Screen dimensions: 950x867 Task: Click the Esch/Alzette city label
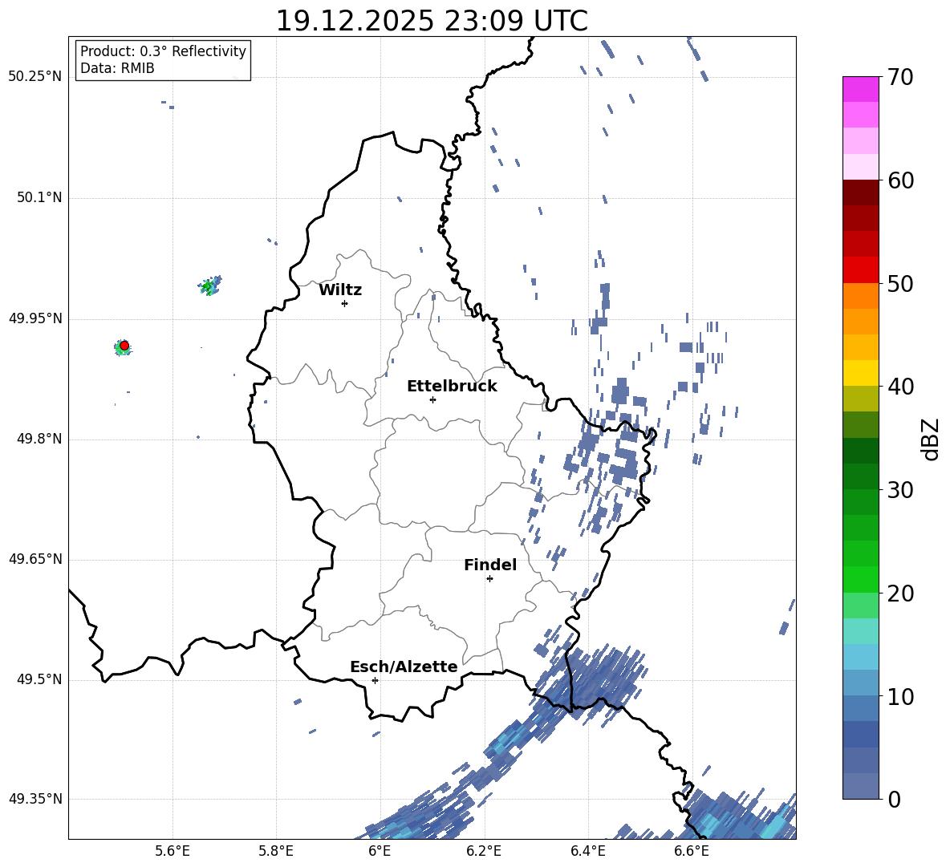(x=404, y=666)
